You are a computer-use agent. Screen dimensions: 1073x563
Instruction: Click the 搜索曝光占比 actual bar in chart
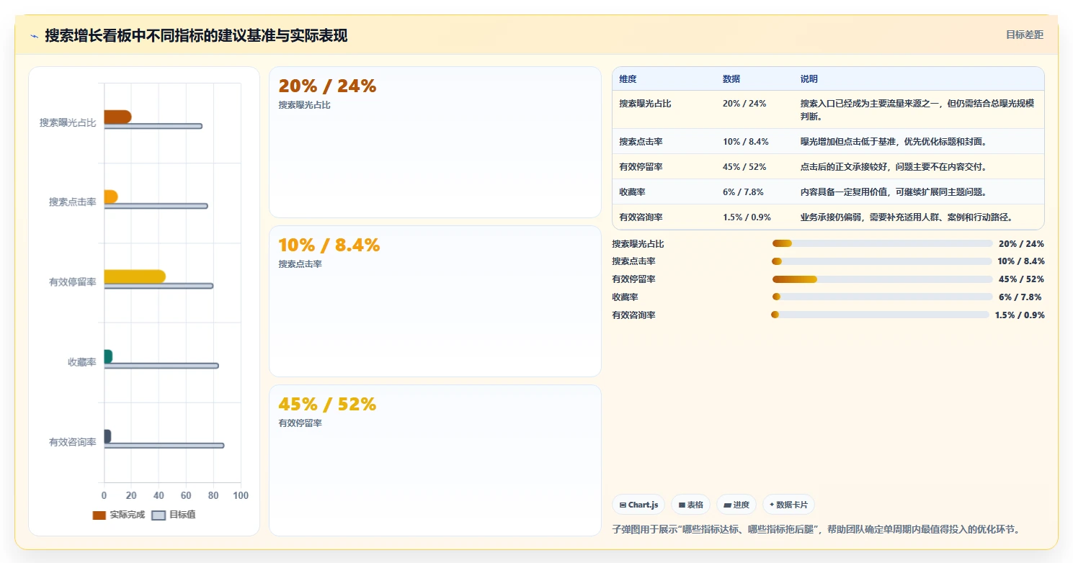[x=117, y=117]
